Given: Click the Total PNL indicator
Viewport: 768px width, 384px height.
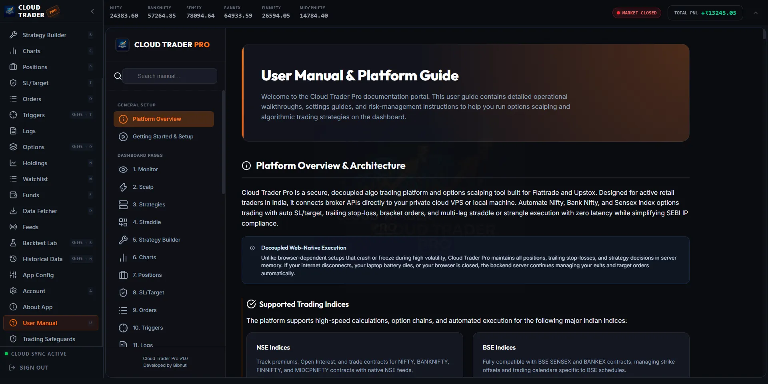Looking at the screenshot, I should pyautogui.click(x=705, y=13).
